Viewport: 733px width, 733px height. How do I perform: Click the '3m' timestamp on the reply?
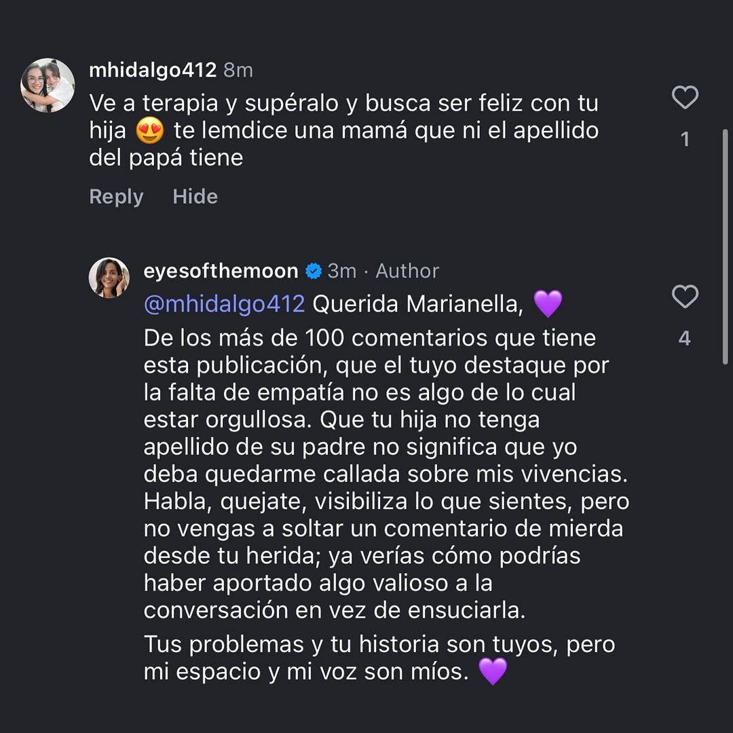[x=341, y=271]
